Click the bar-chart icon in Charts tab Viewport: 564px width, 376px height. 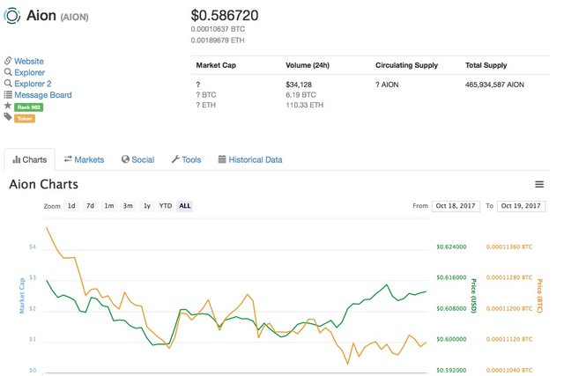pos(16,159)
